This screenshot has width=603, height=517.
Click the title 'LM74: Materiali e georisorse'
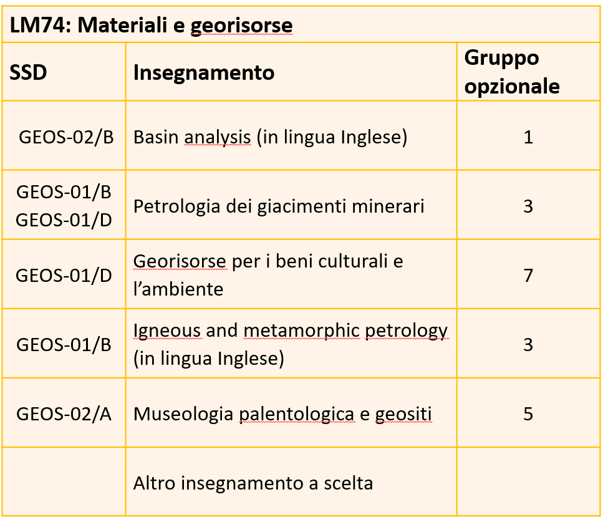tap(151, 25)
